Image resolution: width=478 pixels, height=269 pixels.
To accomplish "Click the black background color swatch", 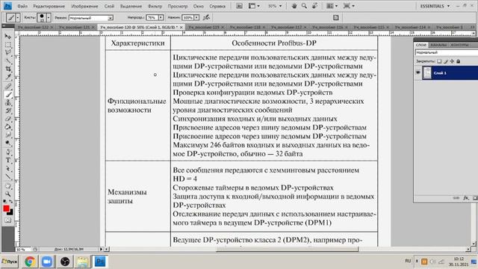I will click(10, 213).
